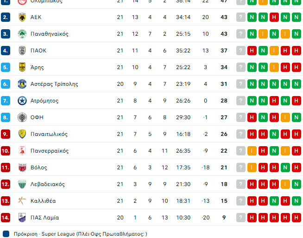Click the first red H badge in PAOK row
The image size is (303, 238).
tap(252, 51)
